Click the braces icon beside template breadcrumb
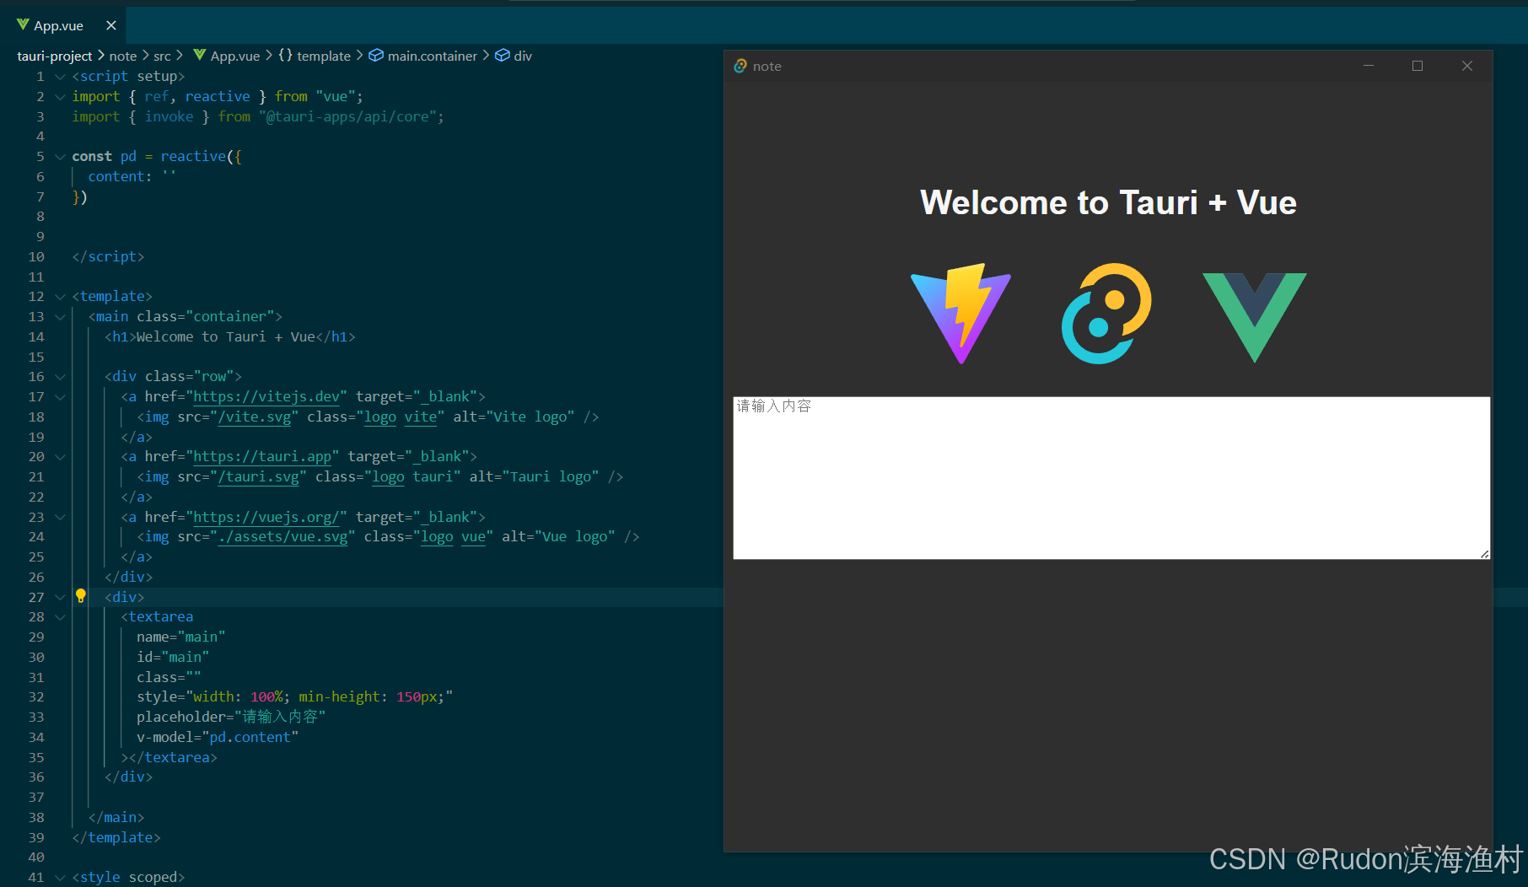This screenshot has width=1528, height=887. (285, 55)
